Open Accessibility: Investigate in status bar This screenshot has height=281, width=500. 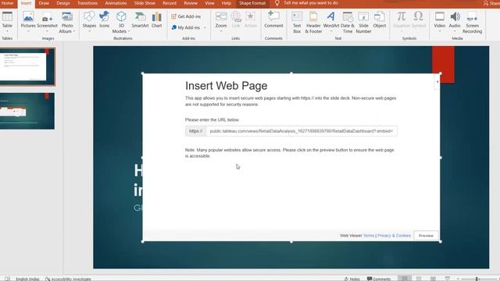point(68,279)
